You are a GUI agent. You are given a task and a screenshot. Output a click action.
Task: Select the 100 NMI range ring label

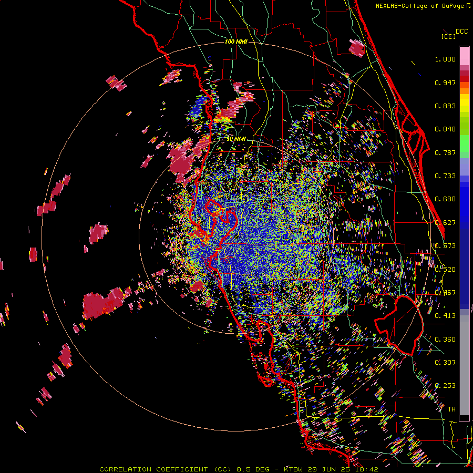click(236, 42)
